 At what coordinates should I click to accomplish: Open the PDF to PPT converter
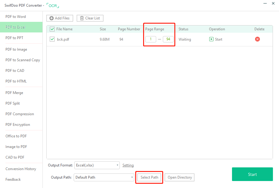[x=15, y=38]
